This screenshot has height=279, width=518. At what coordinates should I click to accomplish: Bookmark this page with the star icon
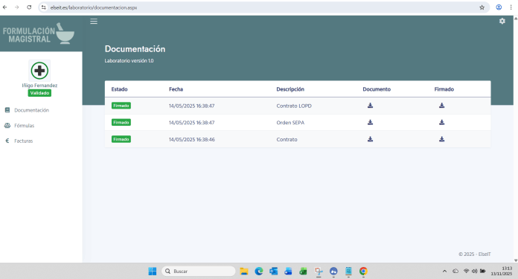tap(482, 7)
